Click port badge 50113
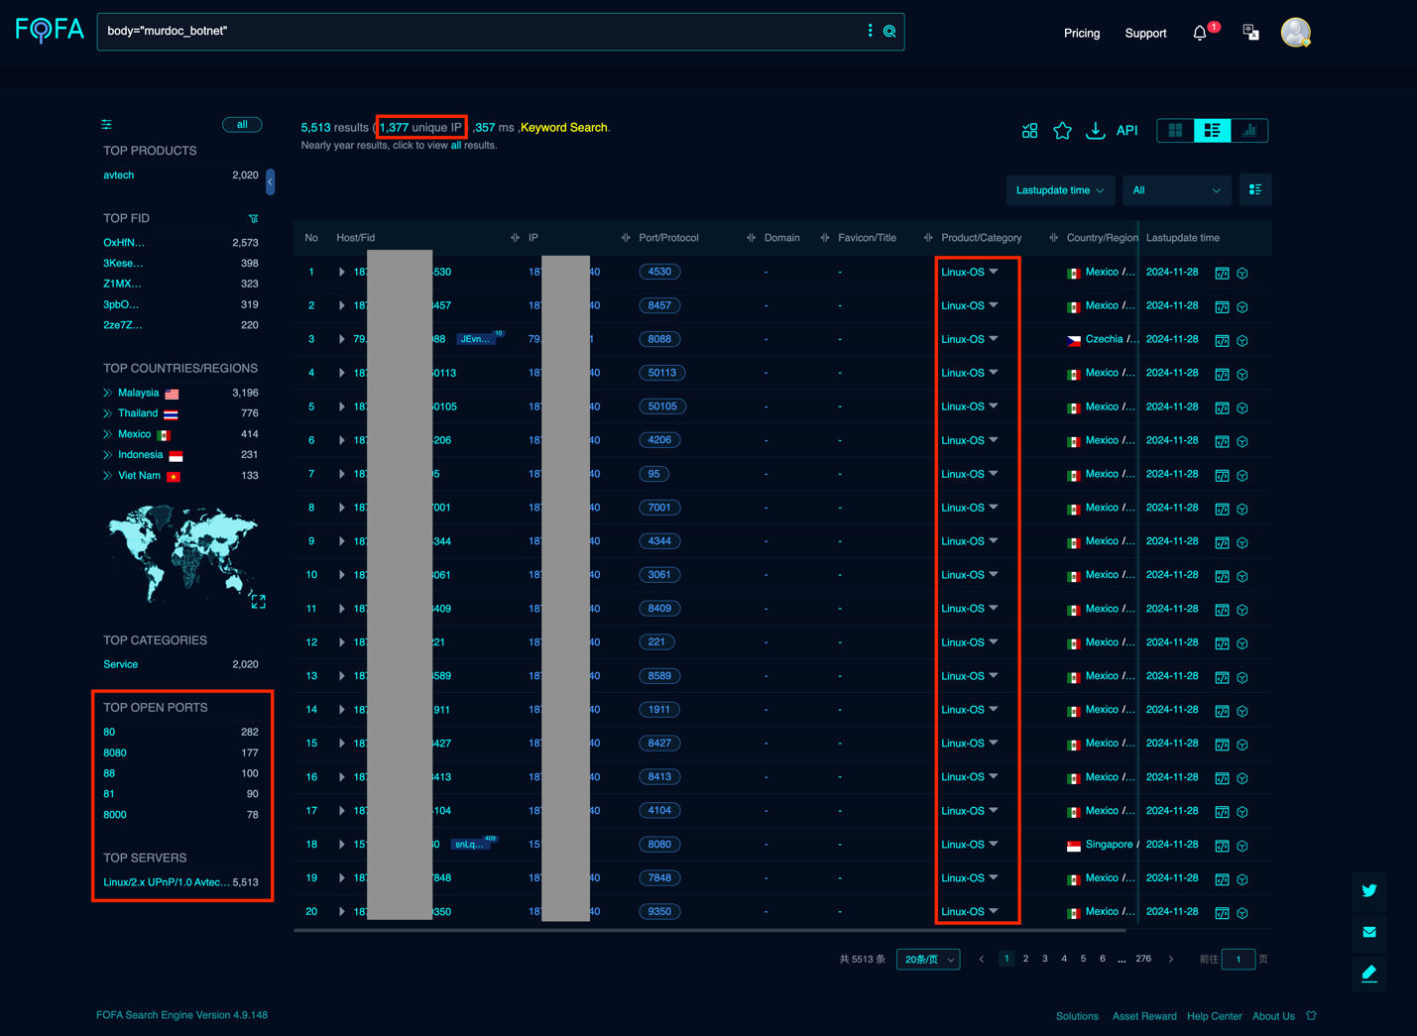Viewport: 1417px width, 1036px height. (662, 373)
